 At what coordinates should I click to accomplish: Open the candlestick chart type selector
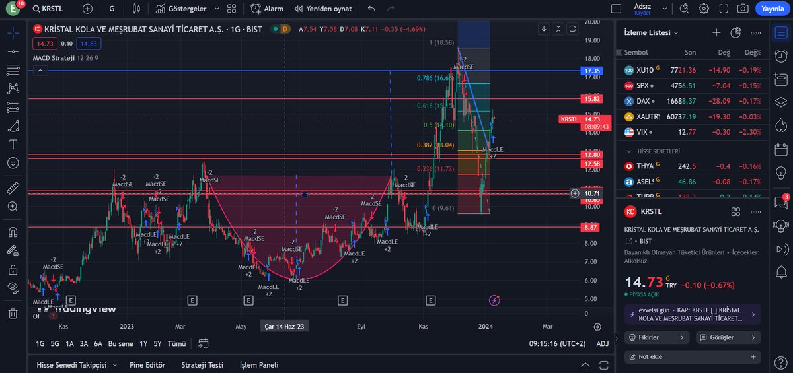pyautogui.click(x=136, y=9)
